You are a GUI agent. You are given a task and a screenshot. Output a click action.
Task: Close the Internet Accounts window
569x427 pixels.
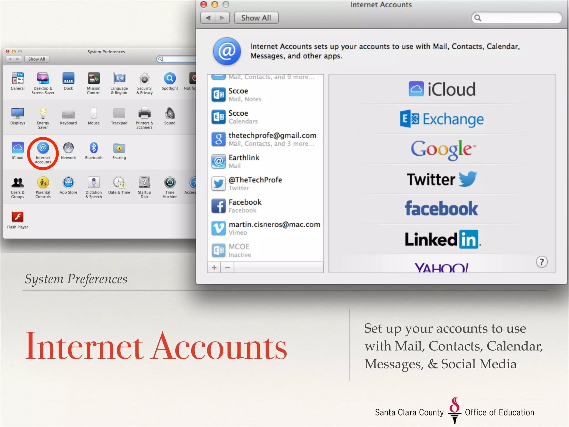pyautogui.click(x=204, y=4)
